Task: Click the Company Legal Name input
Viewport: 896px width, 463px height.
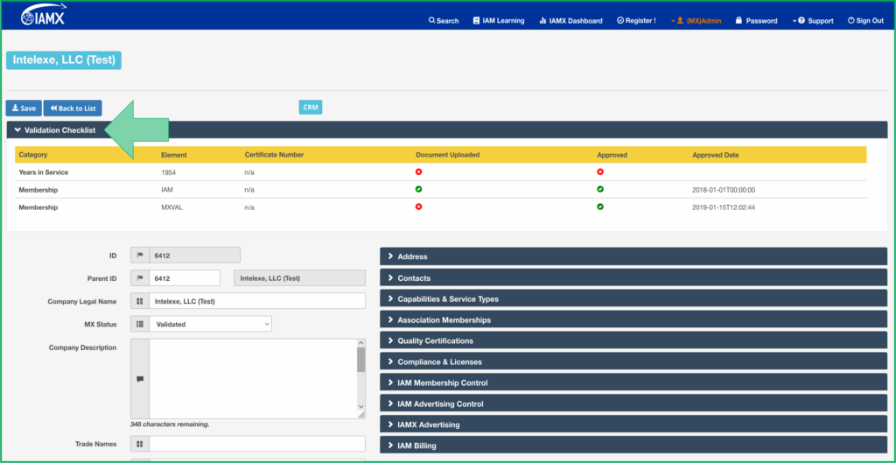Action: tap(257, 301)
